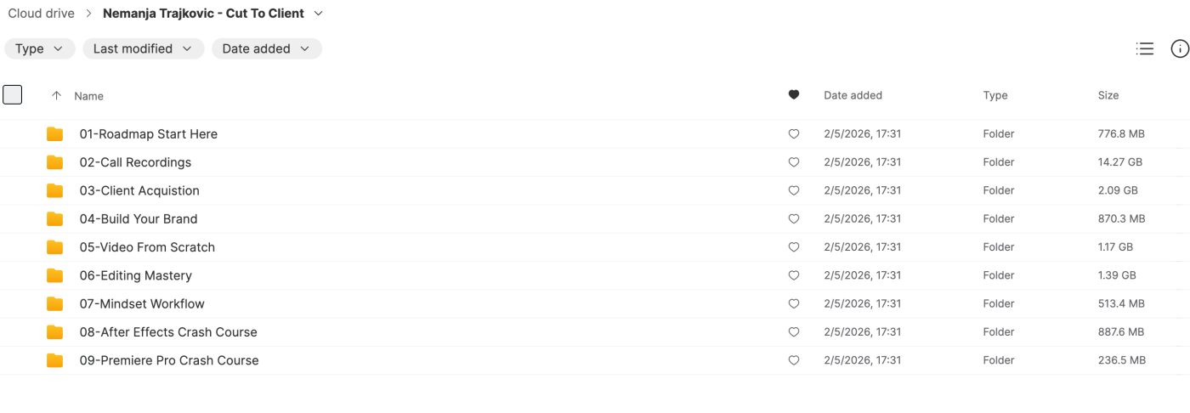Open the Date added filter dropdown
The width and height of the screenshot is (1190, 413).
(x=266, y=49)
